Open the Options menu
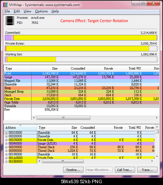163x185 pixels. click(41, 12)
